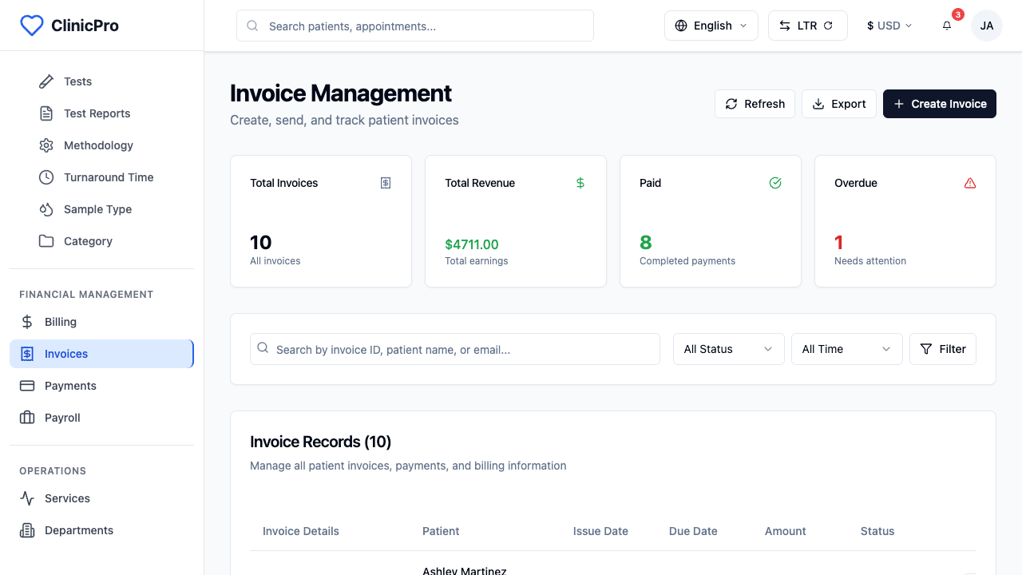The width and height of the screenshot is (1022, 575).
Task: Click the Patient column header
Action: tap(441, 531)
